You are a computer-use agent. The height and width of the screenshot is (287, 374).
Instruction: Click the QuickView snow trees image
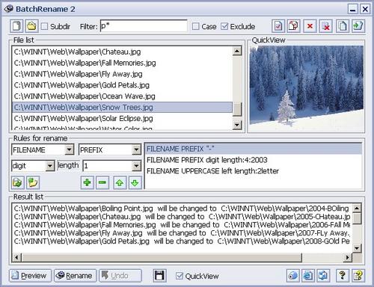coord(307,88)
